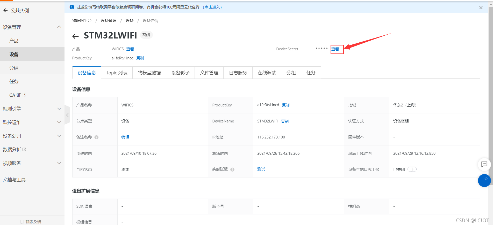Select 认证方式 value 设备密钥
Screen dimensions: 493x225
[x=401, y=121]
